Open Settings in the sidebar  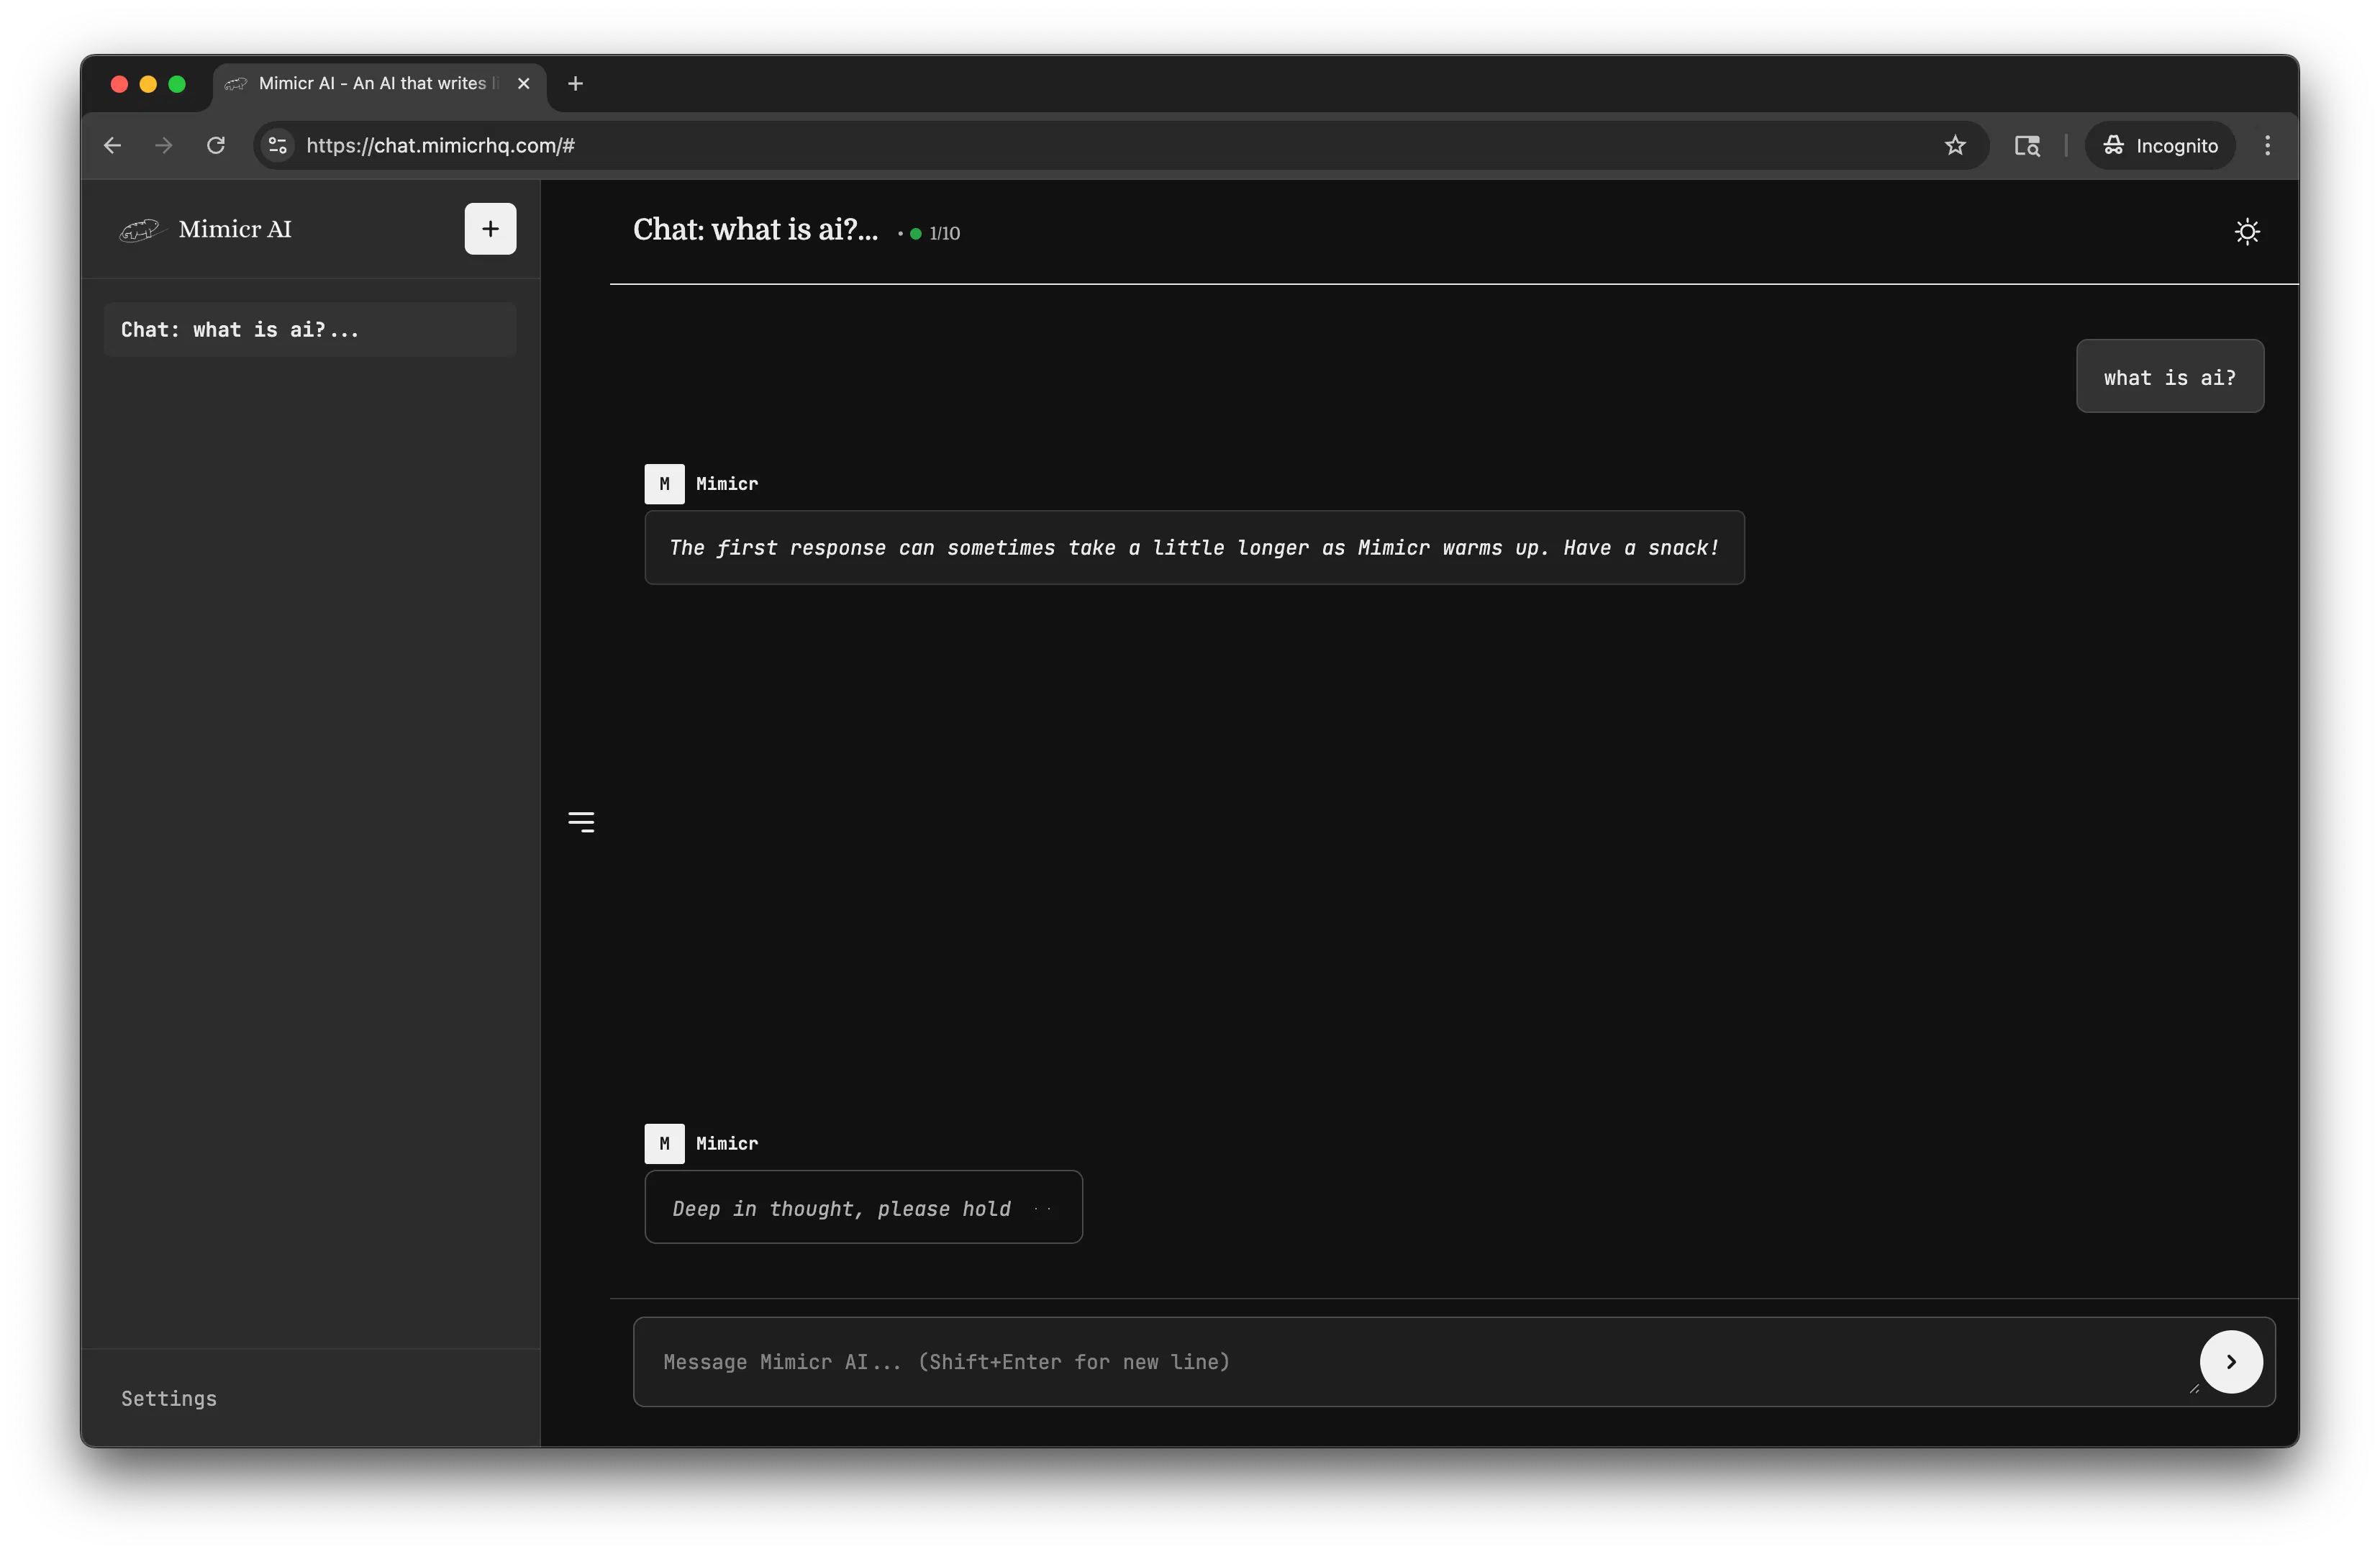point(169,1398)
